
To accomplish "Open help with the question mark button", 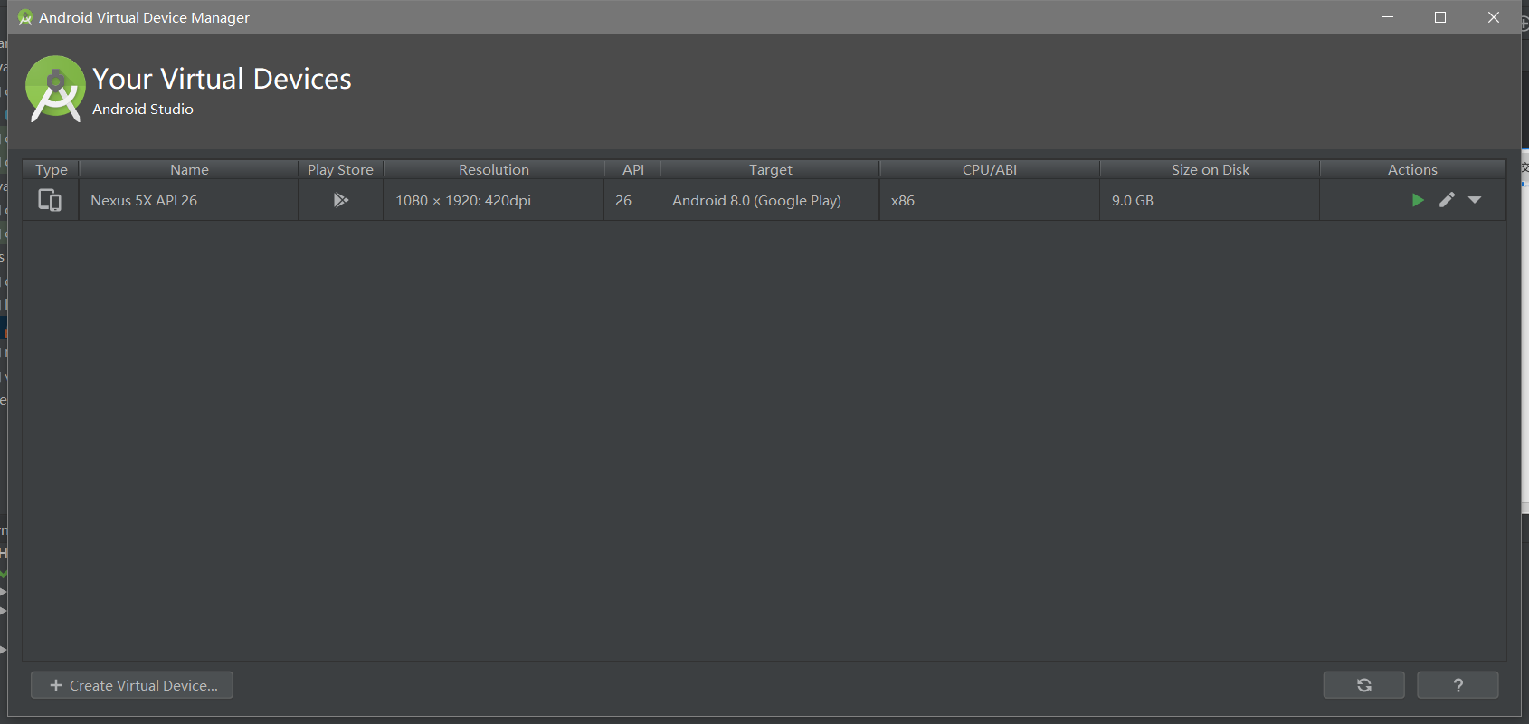I will click(1458, 685).
